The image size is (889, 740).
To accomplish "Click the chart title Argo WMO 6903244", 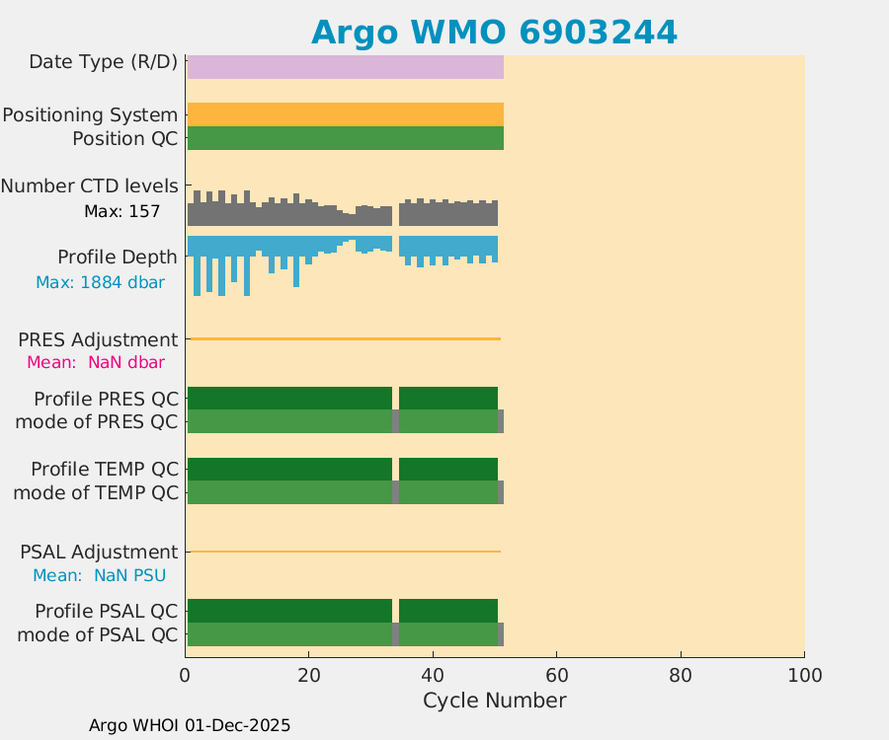I will coord(494,33).
